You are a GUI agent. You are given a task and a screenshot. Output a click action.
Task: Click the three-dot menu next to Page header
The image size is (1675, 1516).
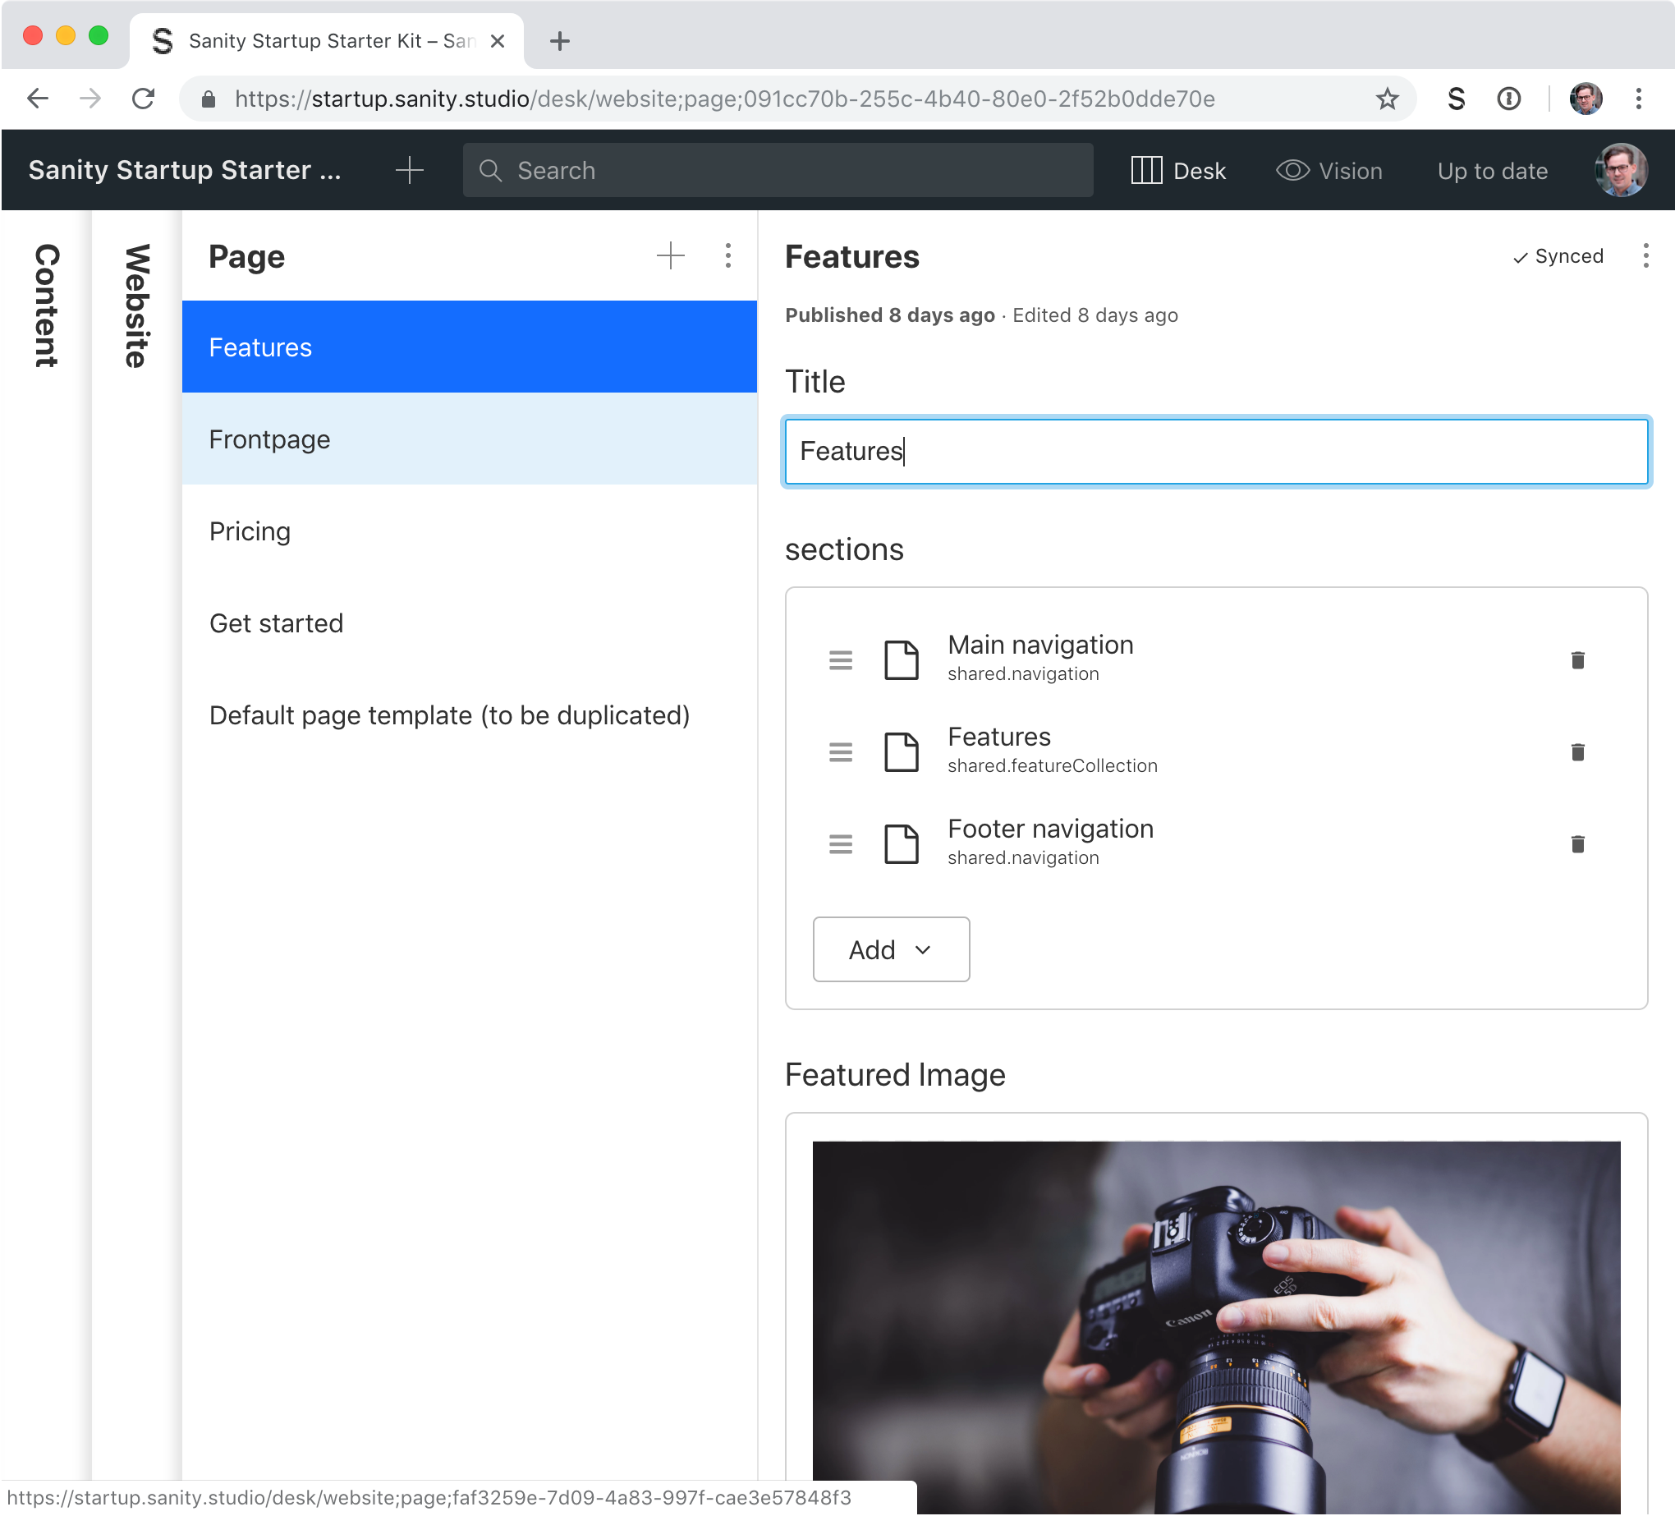click(728, 255)
